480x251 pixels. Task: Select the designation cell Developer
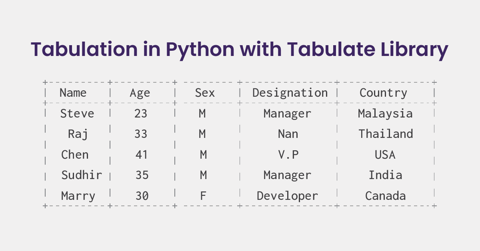click(x=287, y=196)
